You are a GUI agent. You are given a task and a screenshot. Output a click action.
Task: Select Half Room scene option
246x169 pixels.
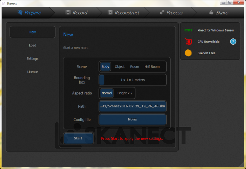tap(152, 67)
